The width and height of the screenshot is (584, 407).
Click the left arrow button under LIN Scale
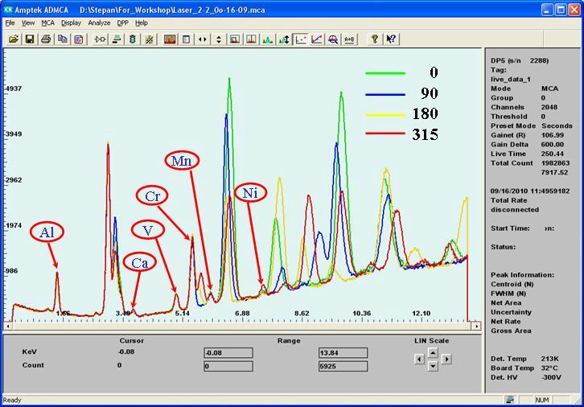click(x=419, y=360)
